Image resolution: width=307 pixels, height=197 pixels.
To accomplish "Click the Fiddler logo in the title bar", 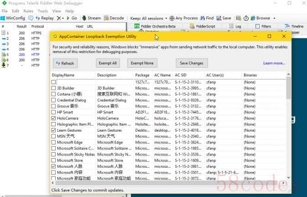I will click(4, 3).
